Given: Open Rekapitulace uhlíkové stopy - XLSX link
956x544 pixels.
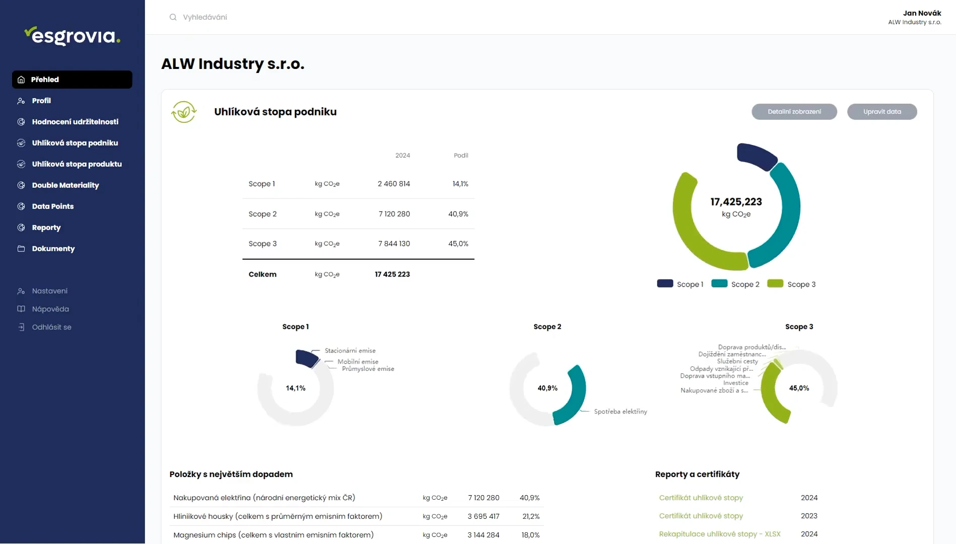Looking at the screenshot, I should pyautogui.click(x=719, y=534).
